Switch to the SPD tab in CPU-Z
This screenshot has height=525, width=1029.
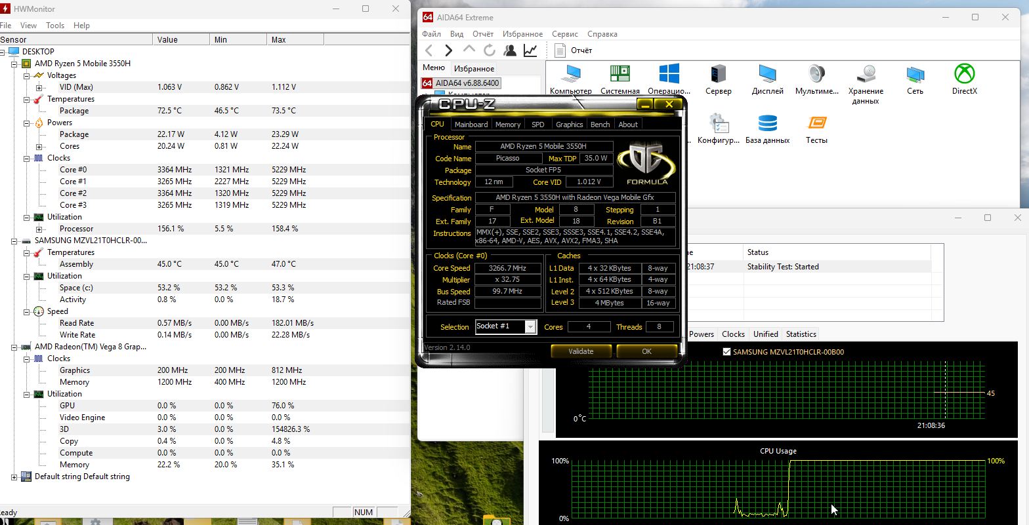[537, 125]
